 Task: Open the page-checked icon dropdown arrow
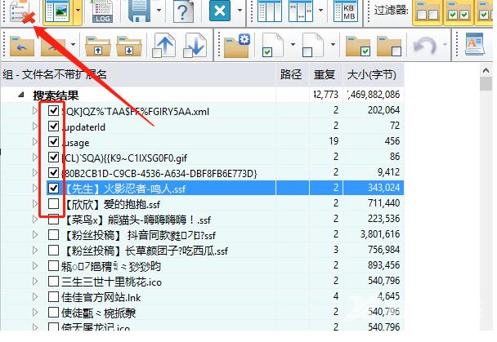click(x=293, y=44)
